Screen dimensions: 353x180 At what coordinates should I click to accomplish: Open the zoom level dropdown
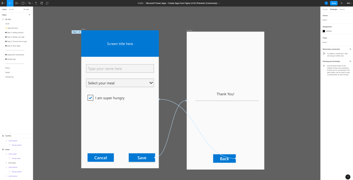click(348, 3)
